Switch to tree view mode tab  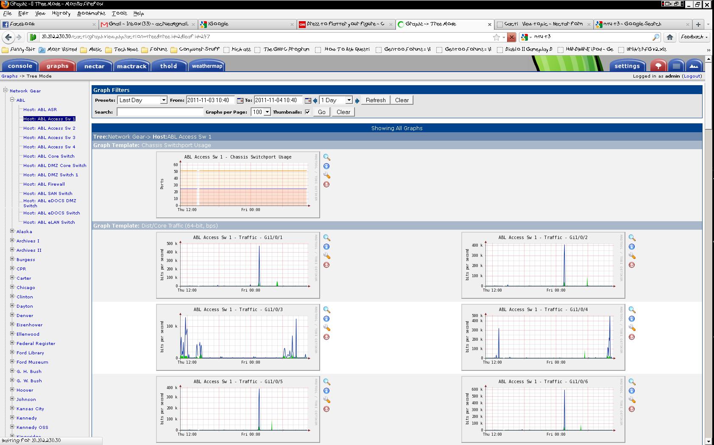pyautogui.click(x=658, y=66)
